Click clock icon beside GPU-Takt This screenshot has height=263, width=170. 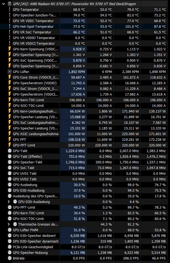pyautogui.click(x=10, y=151)
